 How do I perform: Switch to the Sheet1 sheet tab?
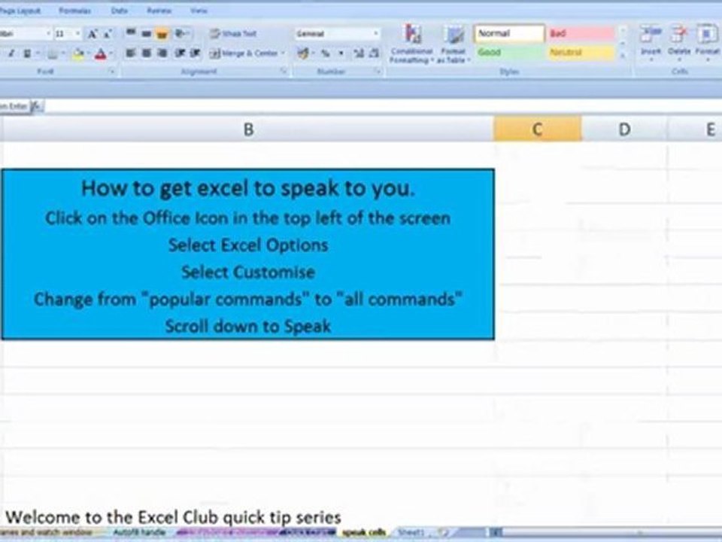tap(411, 533)
